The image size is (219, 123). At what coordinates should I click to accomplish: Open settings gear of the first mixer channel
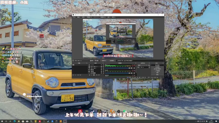134,68
